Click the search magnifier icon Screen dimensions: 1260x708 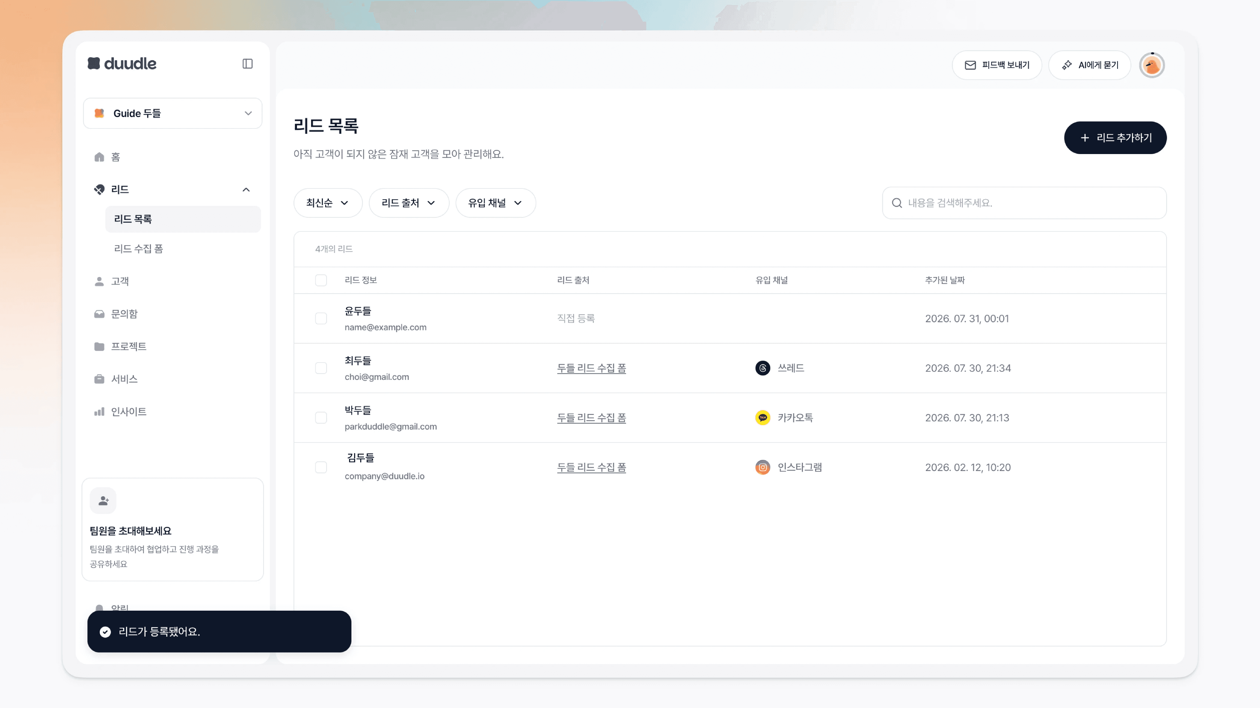(897, 203)
